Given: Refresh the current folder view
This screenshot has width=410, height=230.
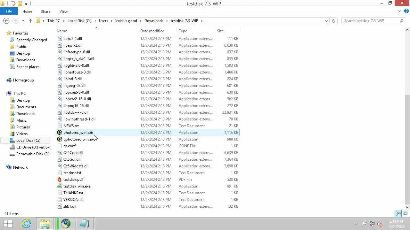Looking at the screenshot, I should point(333,21).
